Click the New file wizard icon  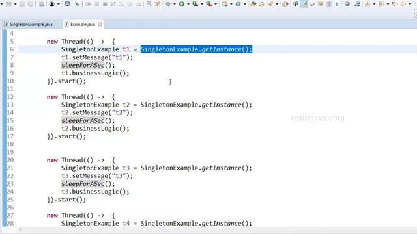click(8, 4)
